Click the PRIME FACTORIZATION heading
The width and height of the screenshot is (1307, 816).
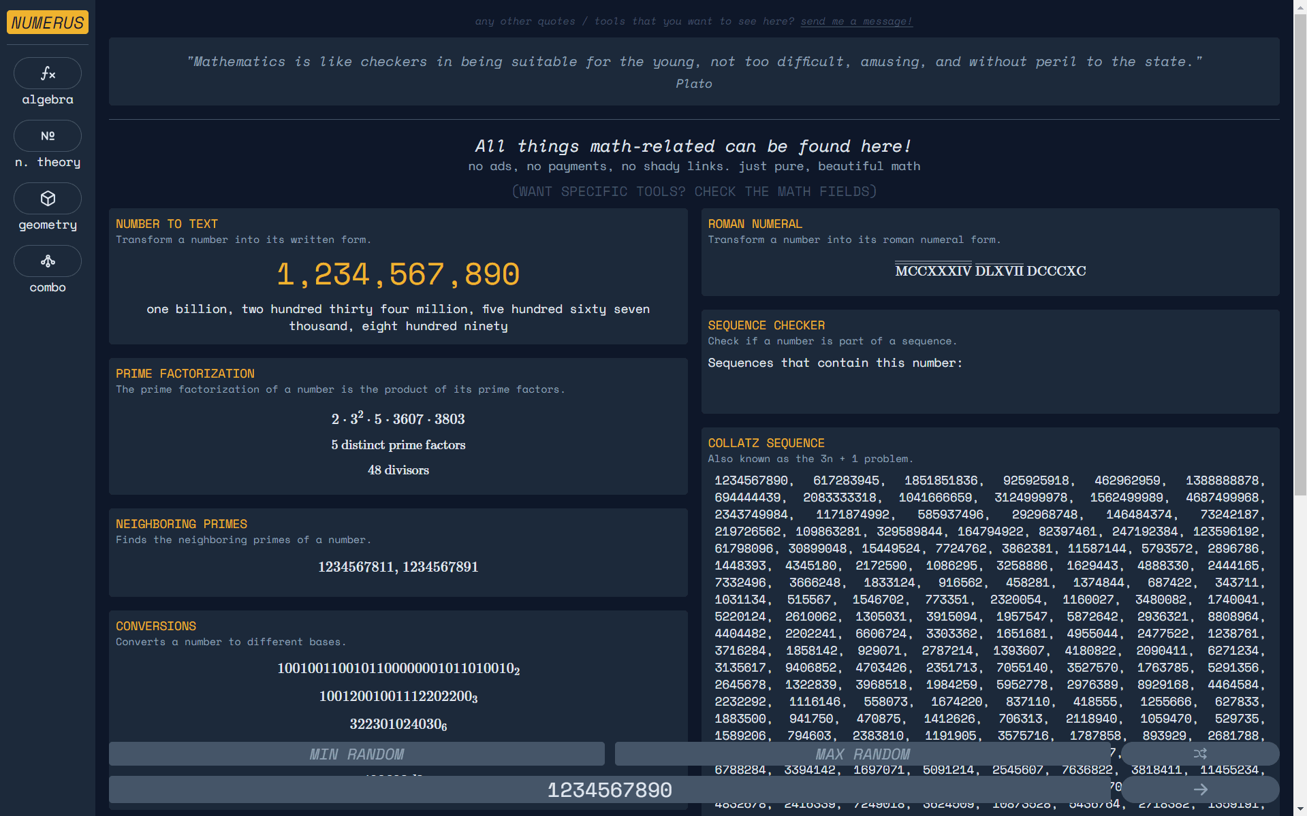click(185, 374)
